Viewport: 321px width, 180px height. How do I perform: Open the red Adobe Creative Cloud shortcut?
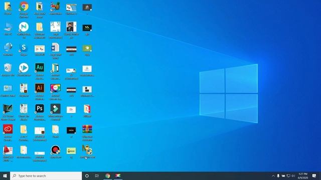pos(8,129)
